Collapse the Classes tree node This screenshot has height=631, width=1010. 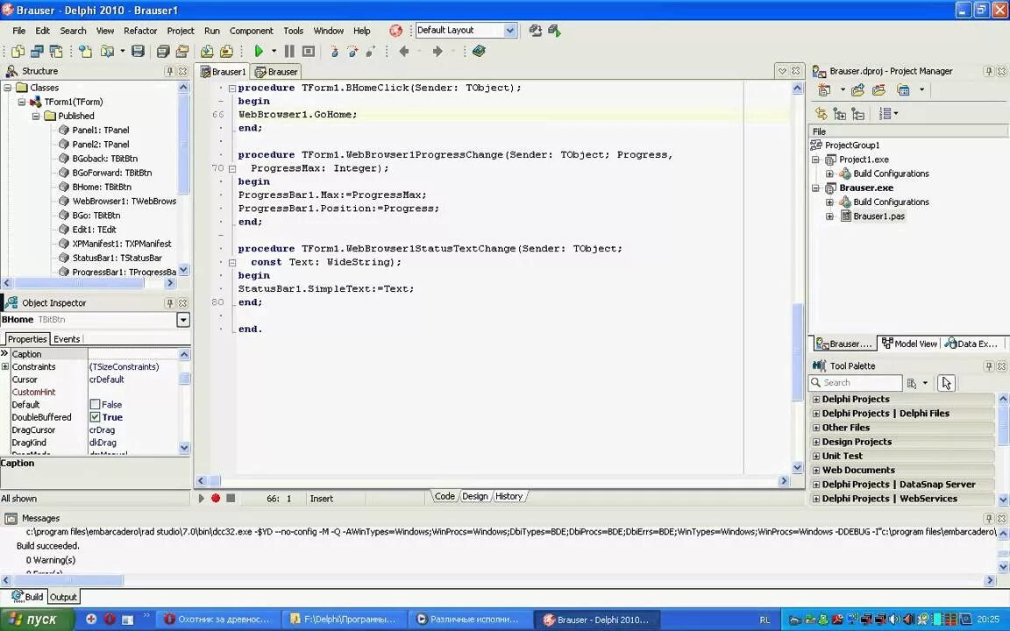coord(8,88)
